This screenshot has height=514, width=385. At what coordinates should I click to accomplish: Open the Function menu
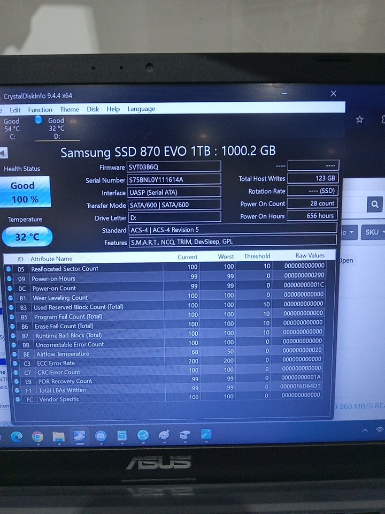pos(40,110)
